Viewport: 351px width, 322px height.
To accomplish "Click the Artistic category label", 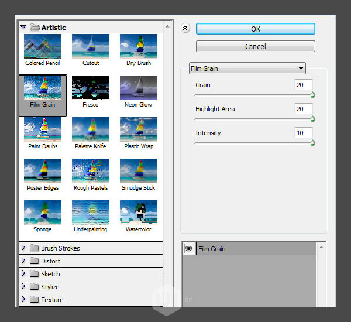I will click(x=53, y=28).
